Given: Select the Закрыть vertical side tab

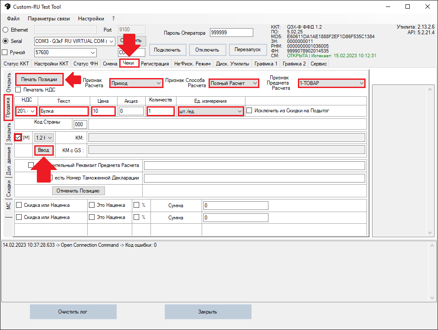Looking at the screenshot, I should pyautogui.click(x=9, y=132).
